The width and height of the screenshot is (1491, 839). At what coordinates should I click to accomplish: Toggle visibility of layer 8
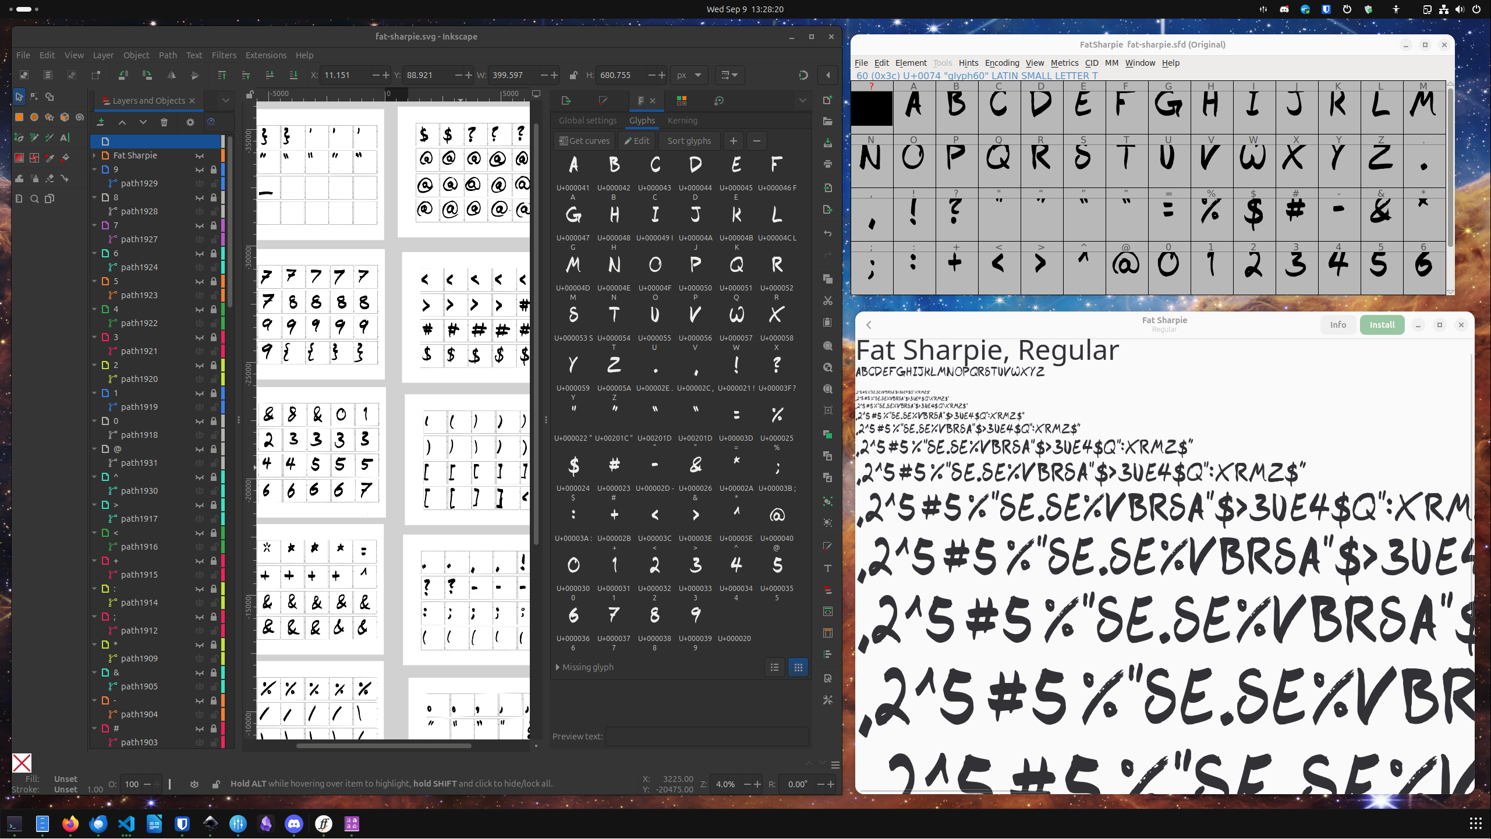pyautogui.click(x=200, y=197)
